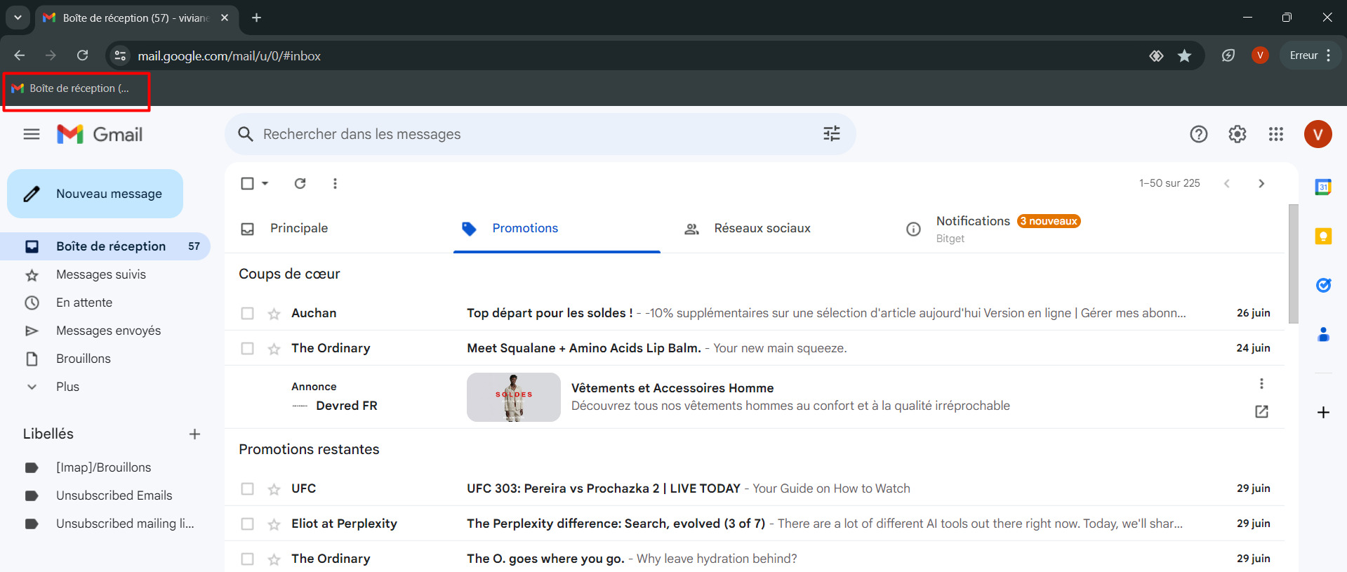The width and height of the screenshot is (1347, 572).
Task: Open the Gmail main menu hamburger icon
Action: click(32, 134)
